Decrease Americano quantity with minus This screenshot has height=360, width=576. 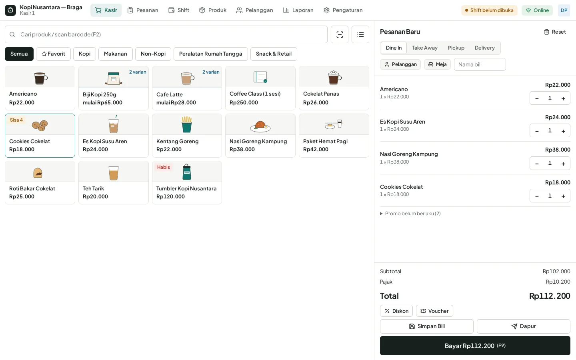537,98
